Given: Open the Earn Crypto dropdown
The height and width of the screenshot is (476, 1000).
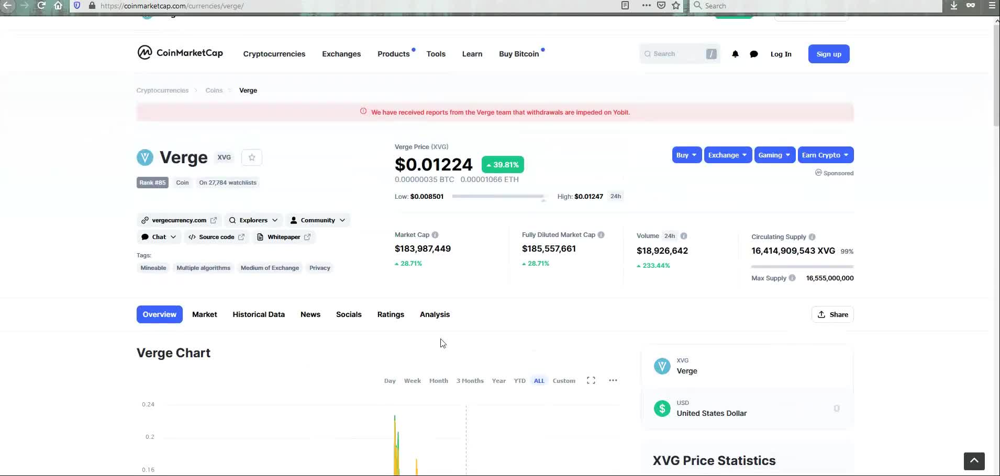Looking at the screenshot, I should coord(826,155).
